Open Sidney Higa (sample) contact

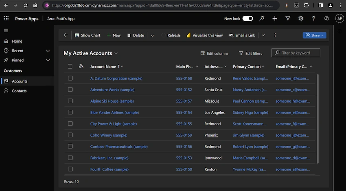pos(250,112)
